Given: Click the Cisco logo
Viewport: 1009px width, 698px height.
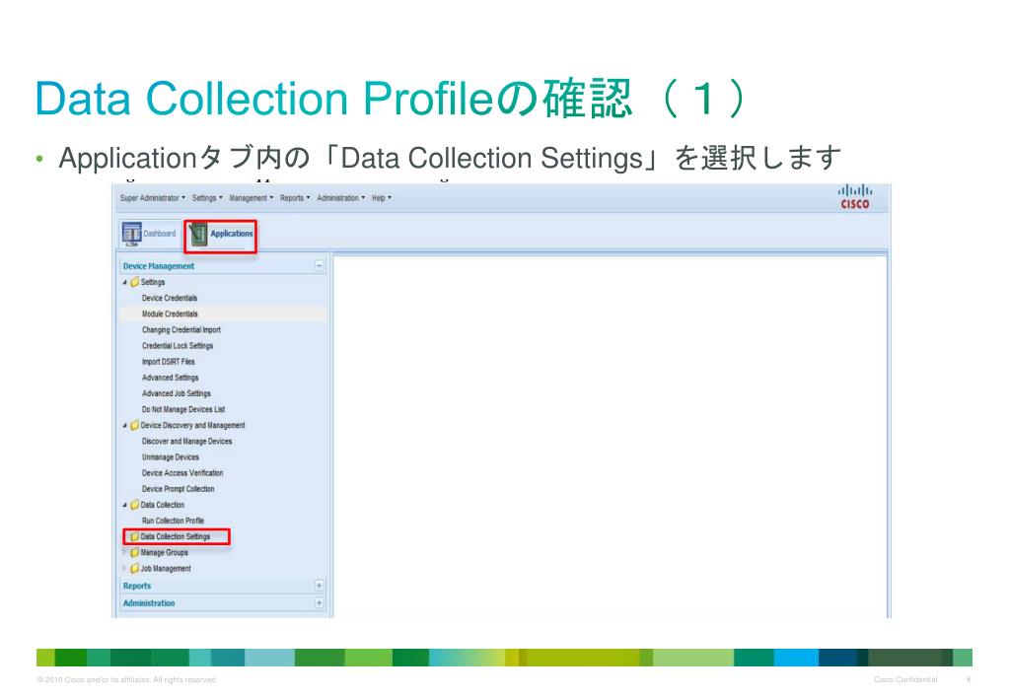Looking at the screenshot, I should [854, 197].
